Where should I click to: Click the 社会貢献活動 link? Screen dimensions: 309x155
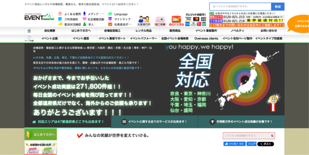pyautogui.click(x=96, y=19)
